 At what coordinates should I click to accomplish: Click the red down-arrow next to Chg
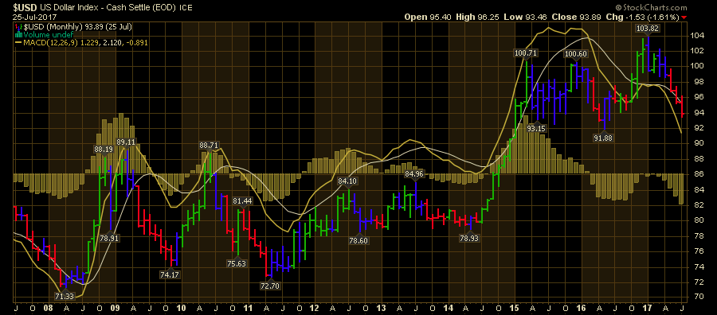pyautogui.click(x=684, y=17)
